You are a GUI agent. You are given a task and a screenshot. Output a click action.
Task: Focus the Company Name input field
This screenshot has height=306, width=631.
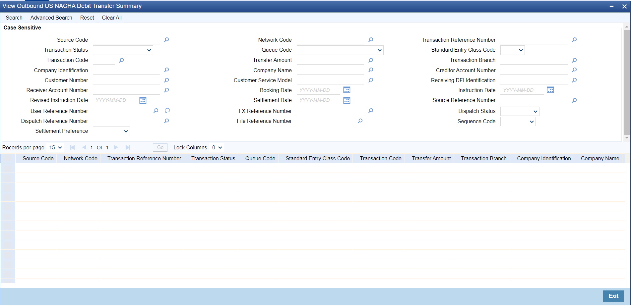[330, 70]
